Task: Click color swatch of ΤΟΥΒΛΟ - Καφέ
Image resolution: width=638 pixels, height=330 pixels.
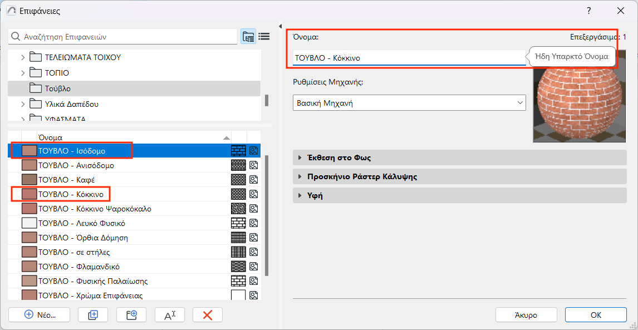Action: coord(29,179)
